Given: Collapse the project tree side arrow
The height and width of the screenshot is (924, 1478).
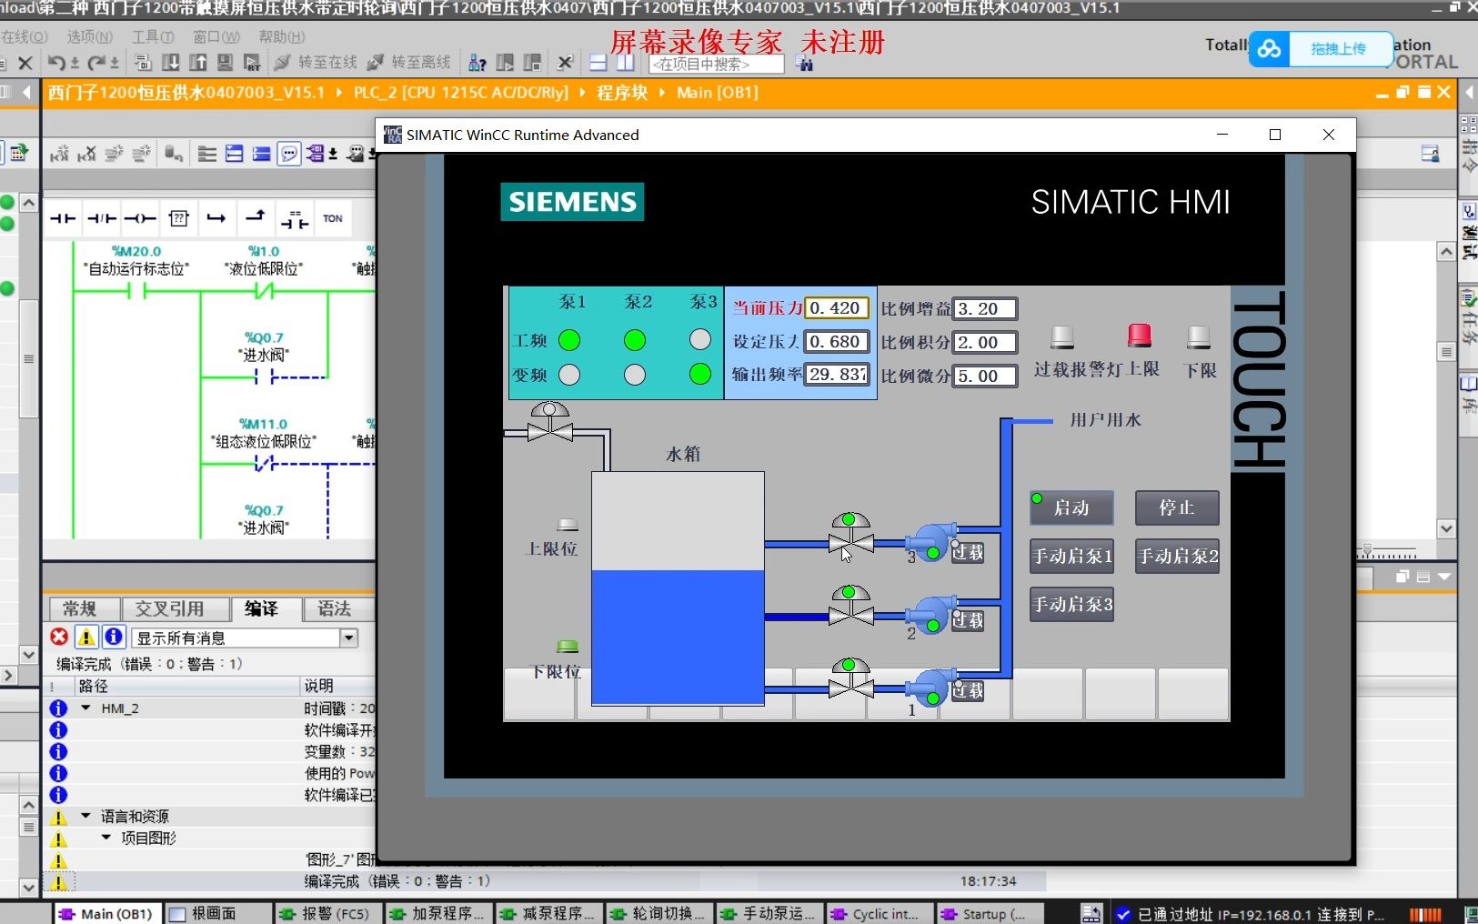Looking at the screenshot, I should [x=26, y=92].
